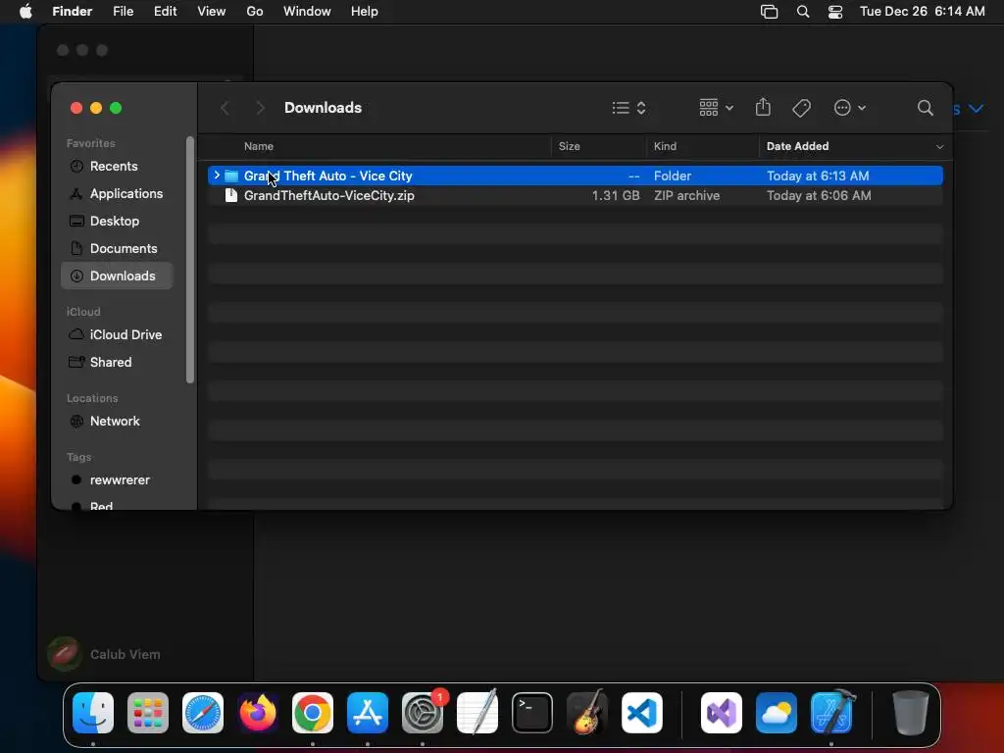
Task: Open Trash from the Dock
Action: (911, 713)
